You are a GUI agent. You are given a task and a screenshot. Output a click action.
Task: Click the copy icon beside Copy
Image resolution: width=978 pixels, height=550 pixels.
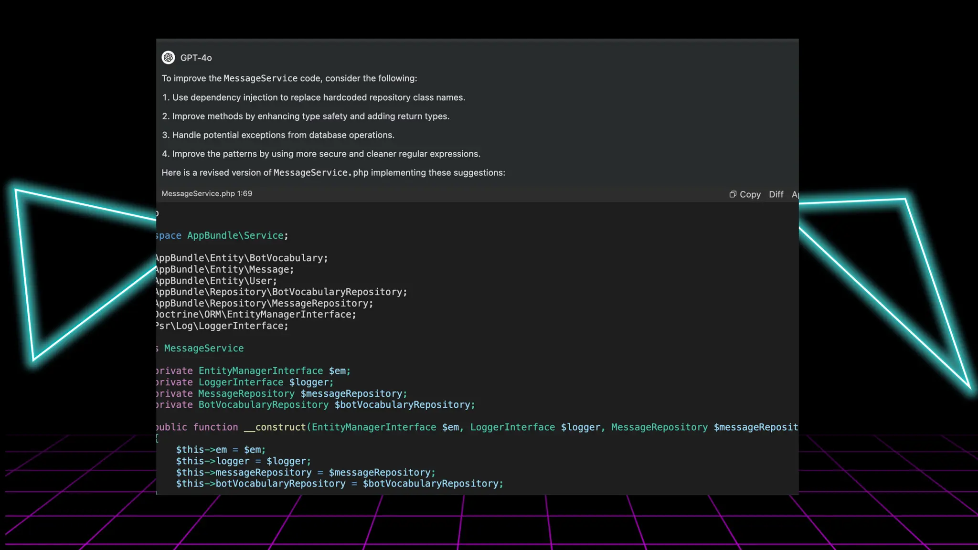tap(733, 194)
